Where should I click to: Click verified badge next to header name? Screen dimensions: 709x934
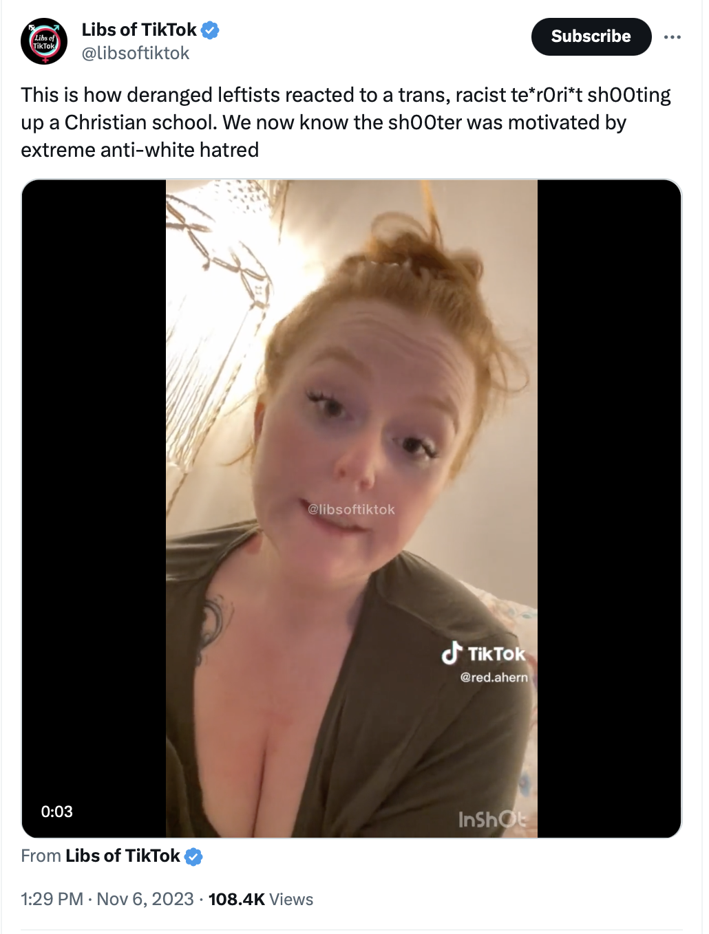(210, 30)
